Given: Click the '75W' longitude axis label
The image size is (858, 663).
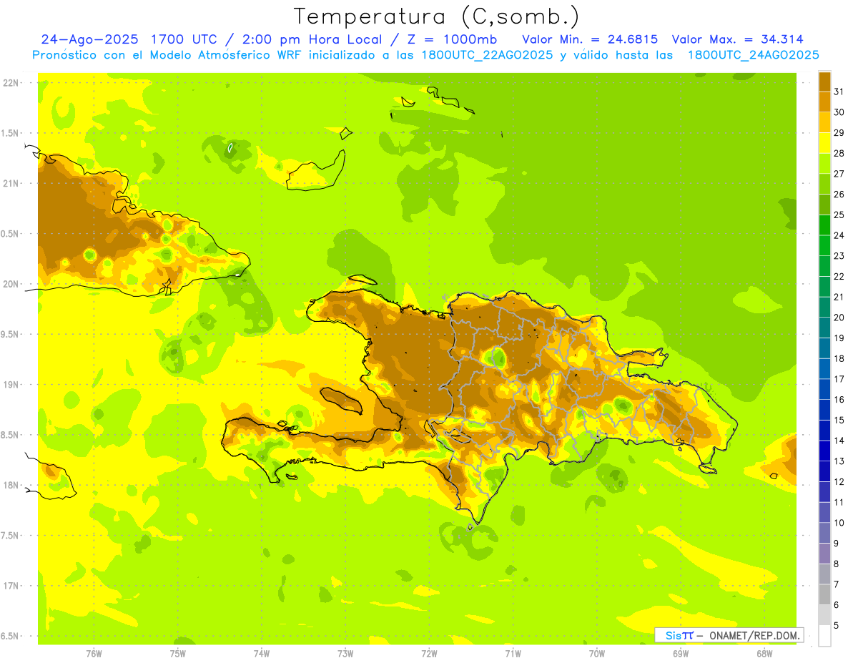Looking at the screenshot, I should click(x=177, y=654).
